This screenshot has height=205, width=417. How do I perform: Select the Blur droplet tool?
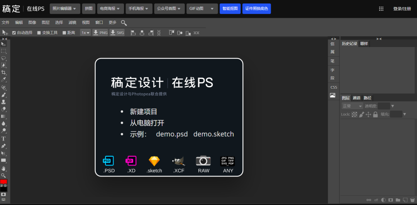tap(3, 123)
